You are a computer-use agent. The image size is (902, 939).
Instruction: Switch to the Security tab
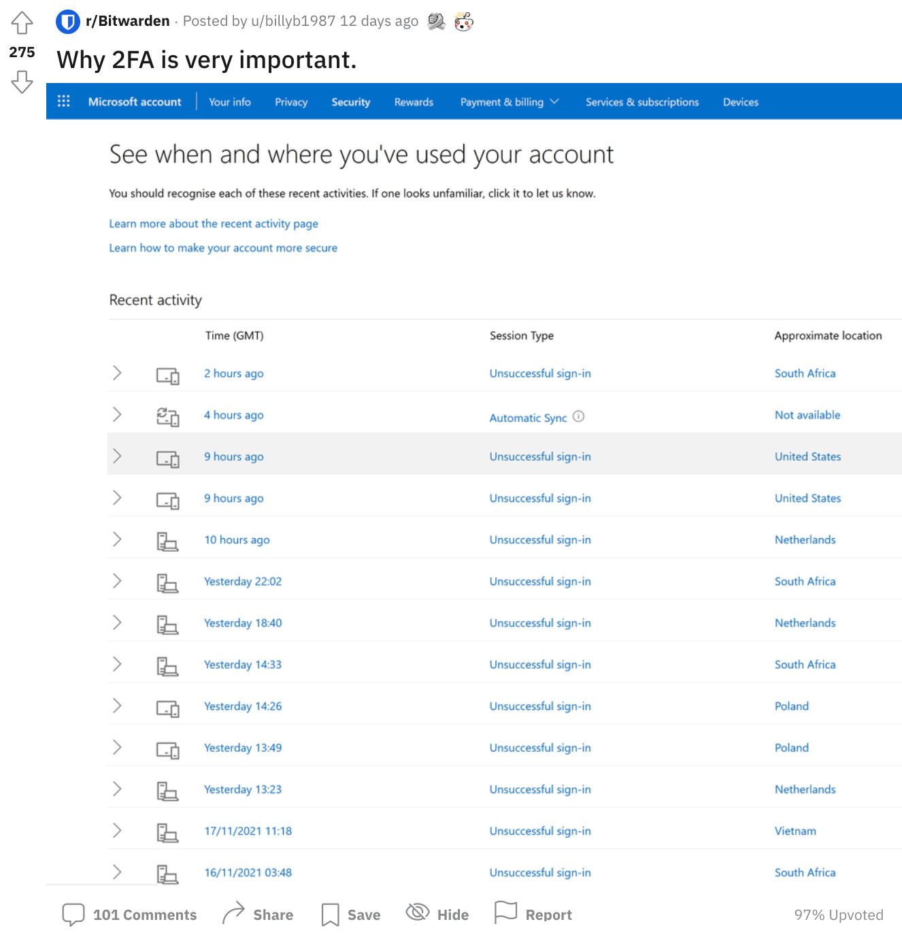click(x=350, y=101)
